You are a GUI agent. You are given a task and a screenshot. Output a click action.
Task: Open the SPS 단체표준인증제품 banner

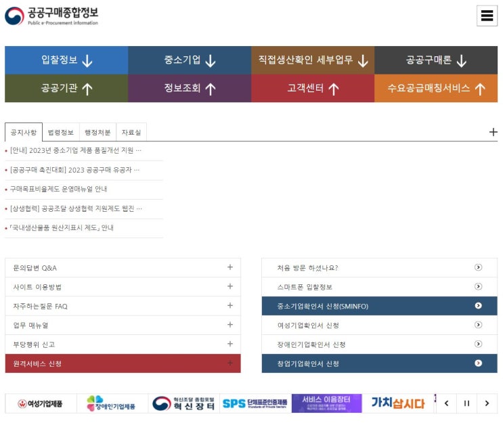255,403
